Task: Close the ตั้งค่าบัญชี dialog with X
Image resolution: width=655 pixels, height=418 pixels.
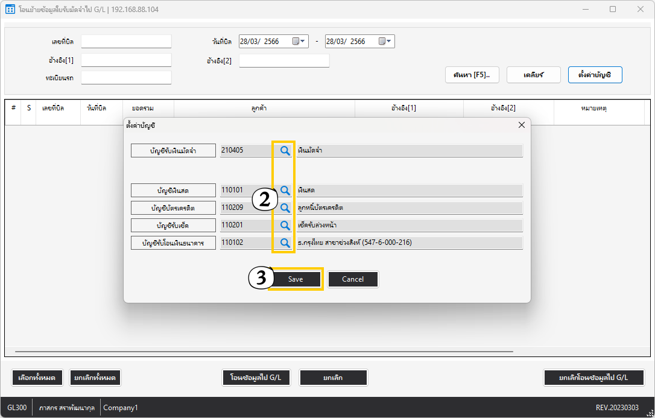Action: 521,125
